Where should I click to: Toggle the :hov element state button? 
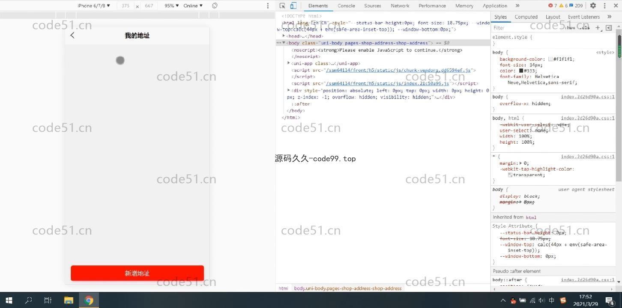(571, 28)
